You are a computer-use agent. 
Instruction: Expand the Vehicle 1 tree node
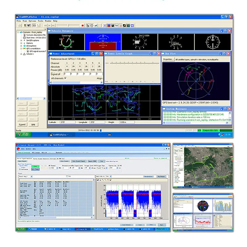[x=21, y=54]
